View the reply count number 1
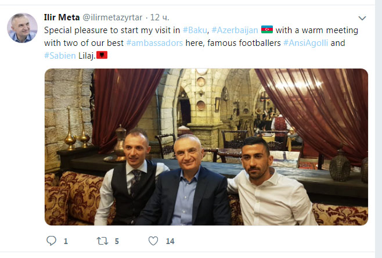Screen dimensions: 382x258 (x=66, y=241)
